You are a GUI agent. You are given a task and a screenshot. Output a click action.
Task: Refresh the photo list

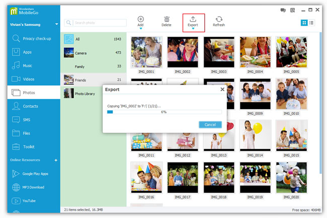(x=219, y=22)
